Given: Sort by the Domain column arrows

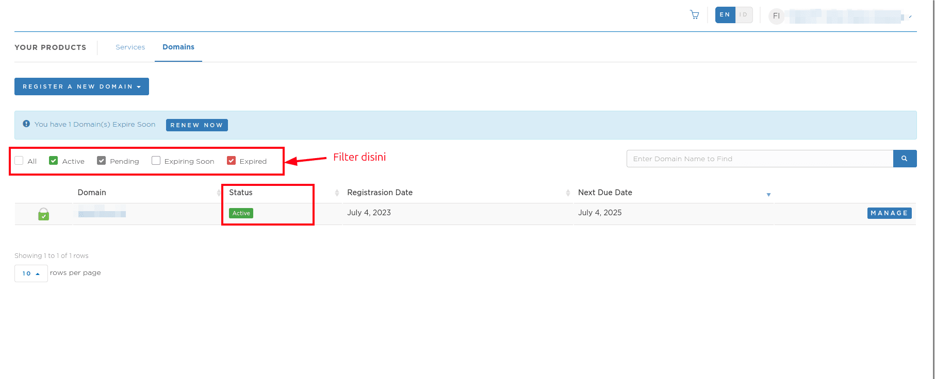Looking at the screenshot, I should [x=219, y=193].
